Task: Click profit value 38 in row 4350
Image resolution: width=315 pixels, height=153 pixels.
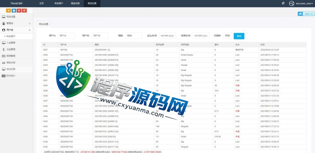Action: 216,86
